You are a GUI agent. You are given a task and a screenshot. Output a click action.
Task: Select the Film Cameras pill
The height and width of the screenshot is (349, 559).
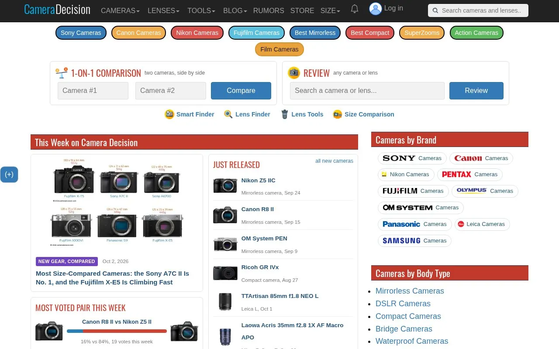(279, 49)
